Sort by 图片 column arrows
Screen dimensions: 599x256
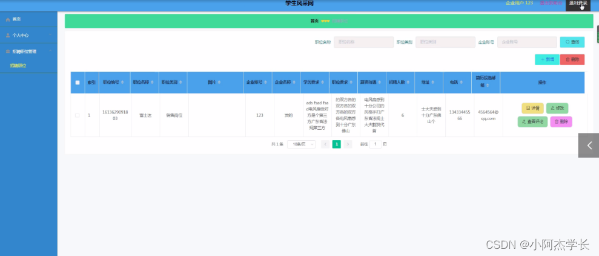(220, 82)
